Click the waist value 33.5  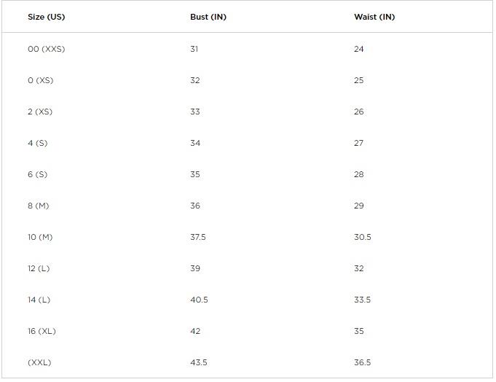tap(362, 300)
